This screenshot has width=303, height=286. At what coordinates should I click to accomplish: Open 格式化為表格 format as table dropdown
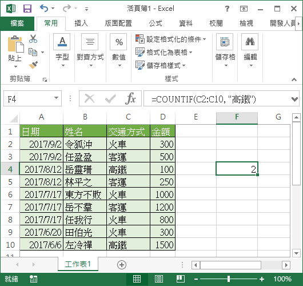[x=164, y=52]
